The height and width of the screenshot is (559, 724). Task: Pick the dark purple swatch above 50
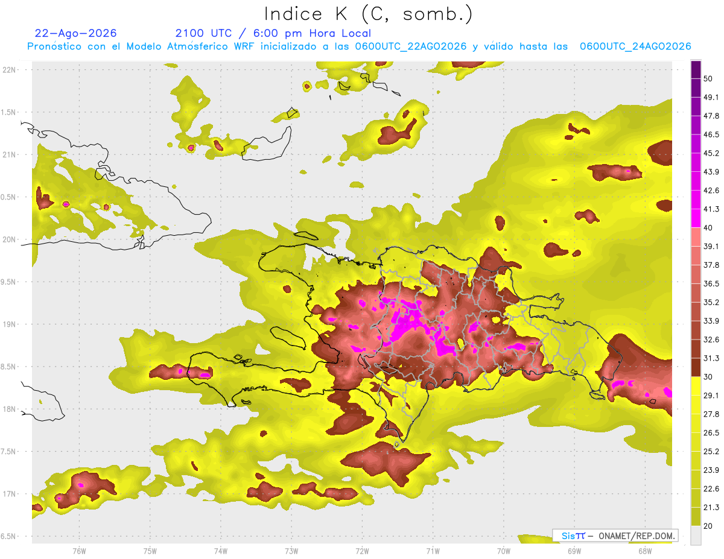pyautogui.click(x=696, y=69)
